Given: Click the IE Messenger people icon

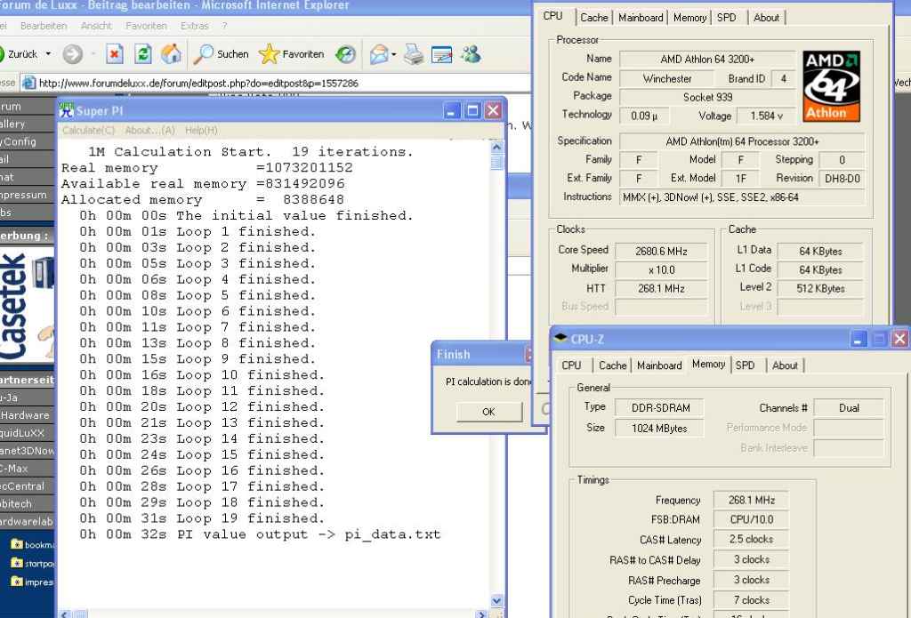Looking at the screenshot, I should [471, 54].
